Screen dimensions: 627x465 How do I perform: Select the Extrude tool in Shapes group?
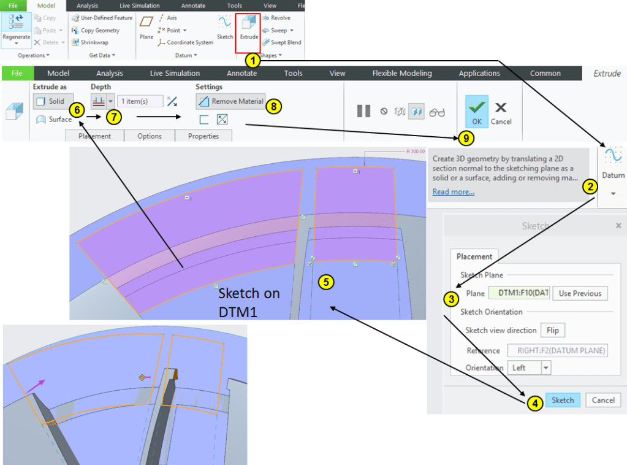248,28
